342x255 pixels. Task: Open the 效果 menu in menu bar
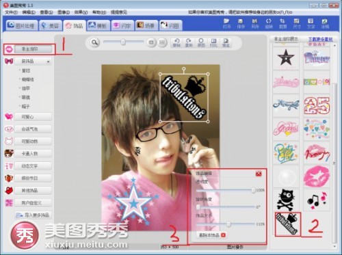pos(81,12)
